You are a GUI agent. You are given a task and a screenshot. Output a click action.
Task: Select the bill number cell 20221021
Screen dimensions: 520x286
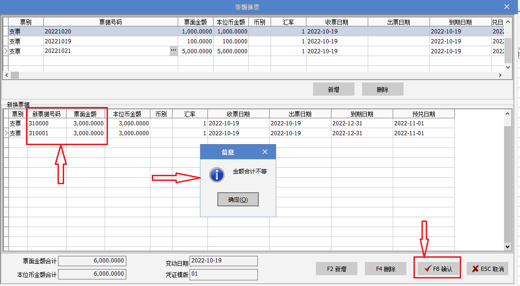point(107,51)
